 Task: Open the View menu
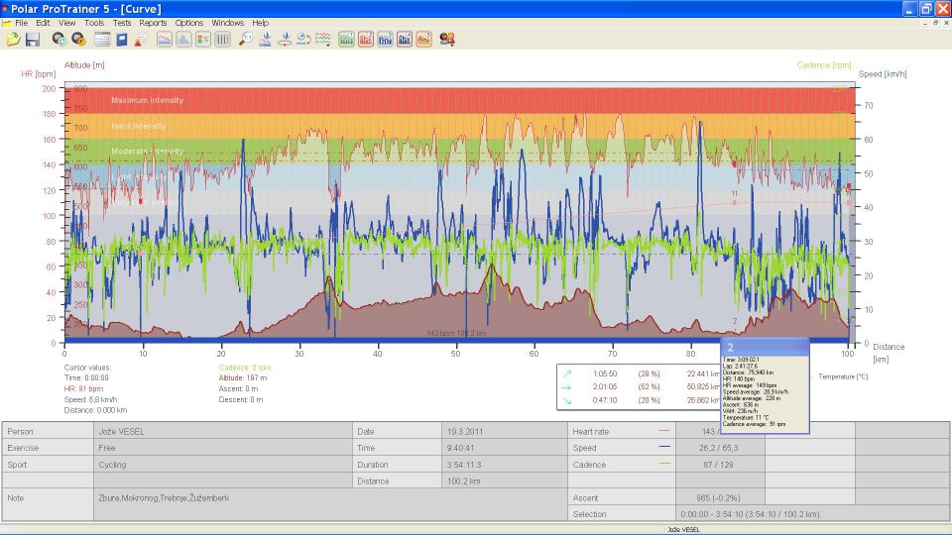[66, 23]
